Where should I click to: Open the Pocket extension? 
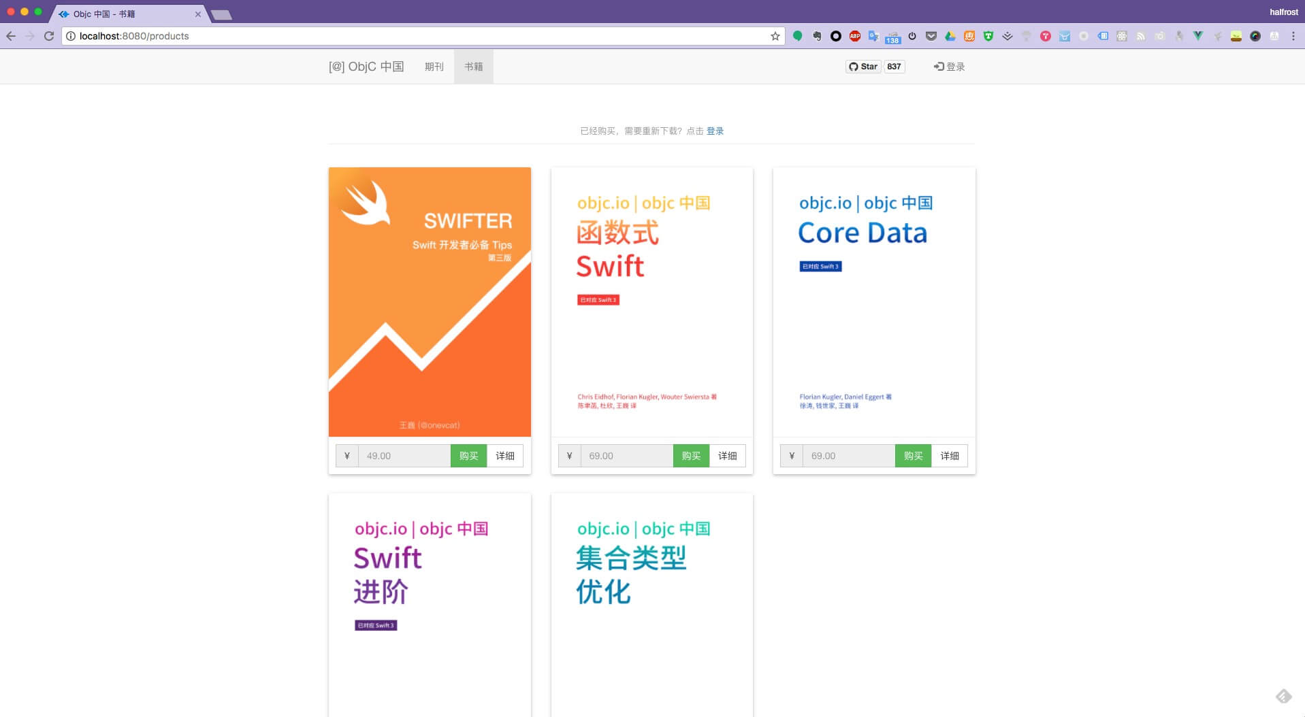tap(931, 36)
